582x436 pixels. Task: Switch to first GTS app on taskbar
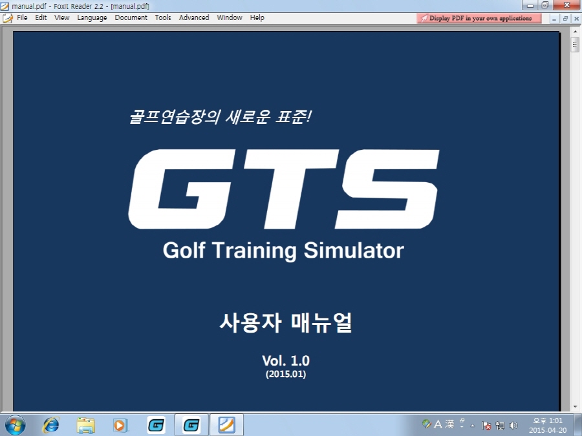156,425
